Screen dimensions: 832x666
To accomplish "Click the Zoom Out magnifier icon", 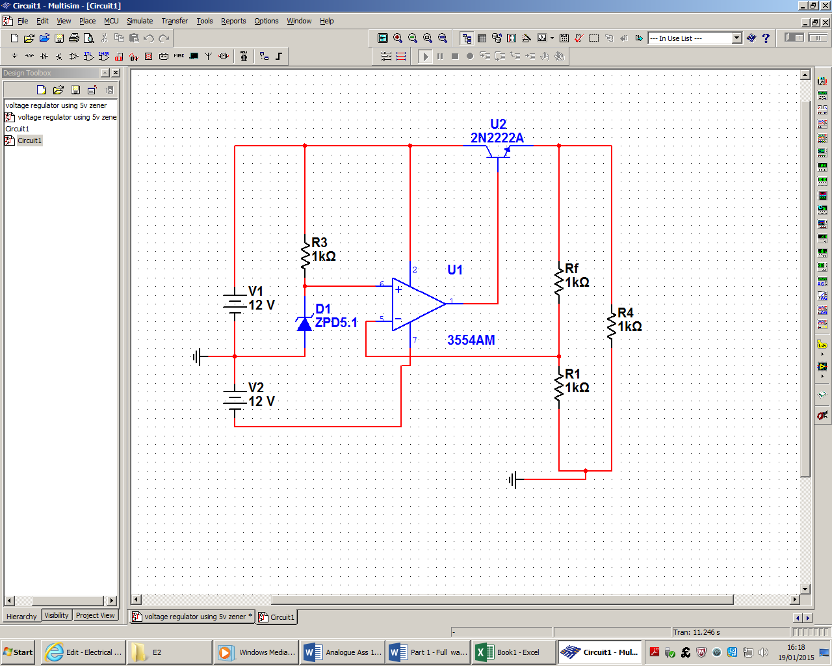I will 413,38.
